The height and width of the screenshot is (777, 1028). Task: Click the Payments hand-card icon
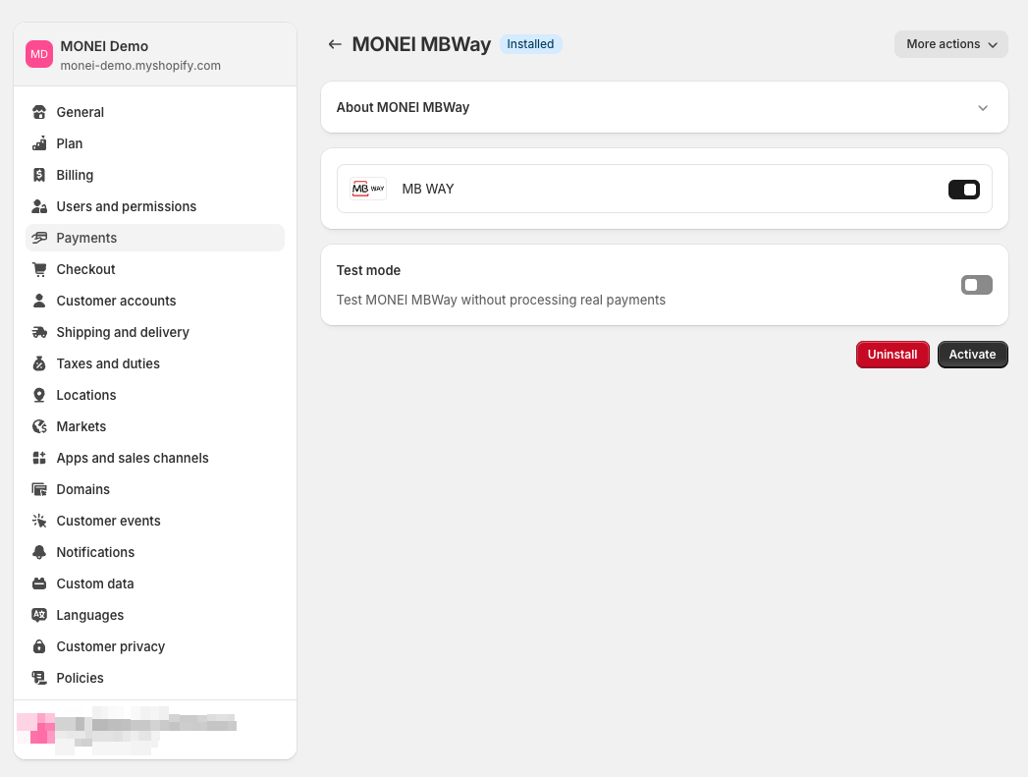(39, 238)
